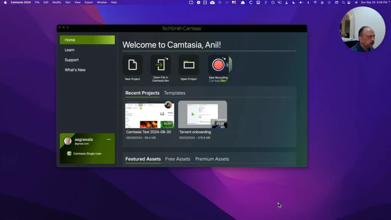Screen dimensions: 391x220
Task: Close the Camtasia welcome window
Action: pos(60,27)
